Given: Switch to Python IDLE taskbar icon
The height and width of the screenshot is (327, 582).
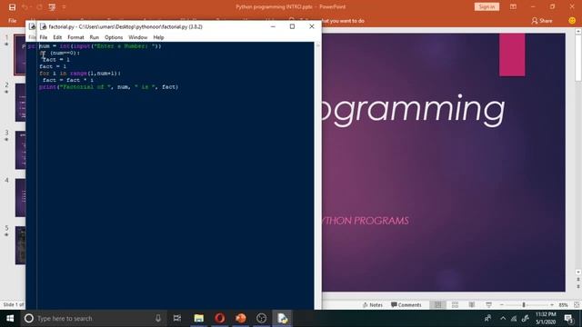Looking at the screenshot, I should [282, 319].
